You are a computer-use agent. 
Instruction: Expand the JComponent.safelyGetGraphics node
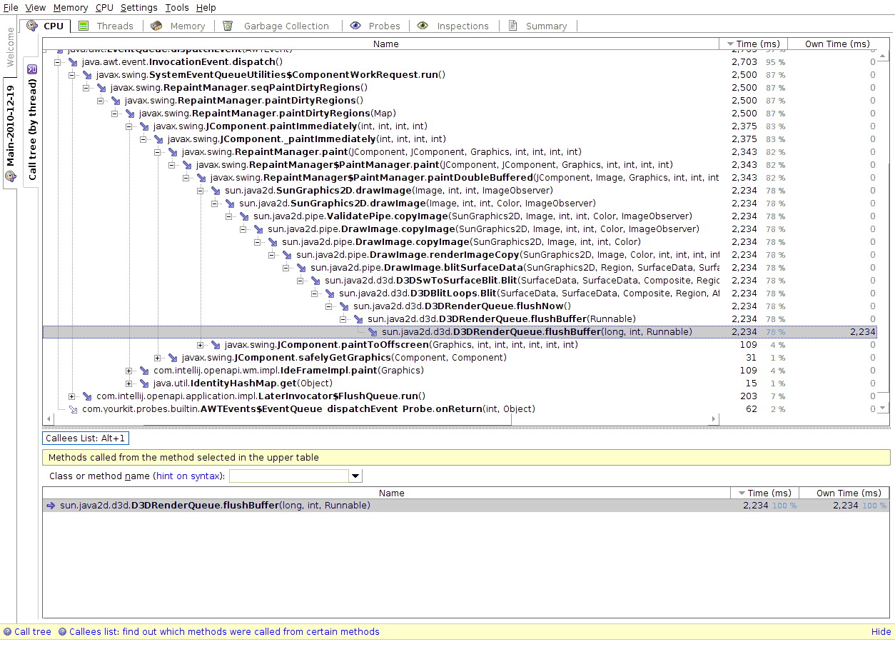(x=158, y=358)
